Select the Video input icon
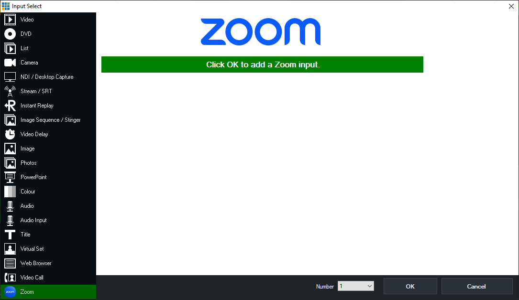Screen dimensions: 519x300 click(10, 20)
